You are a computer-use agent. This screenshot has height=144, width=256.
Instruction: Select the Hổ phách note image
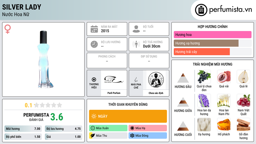224,124
